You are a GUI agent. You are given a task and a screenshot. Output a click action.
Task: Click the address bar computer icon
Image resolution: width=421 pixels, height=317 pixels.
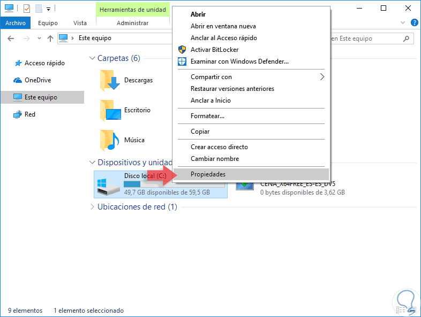pyautogui.click(x=63, y=38)
